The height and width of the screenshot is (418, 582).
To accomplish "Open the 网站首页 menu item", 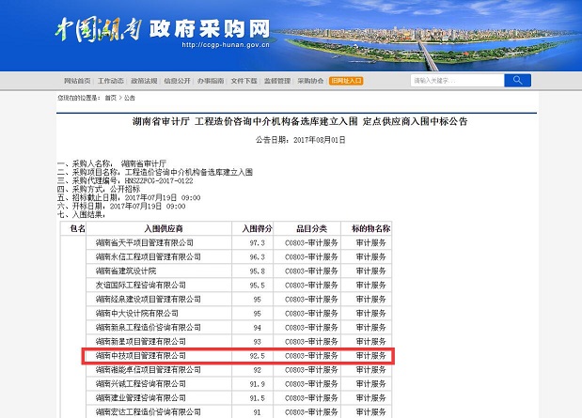I will (x=77, y=81).
